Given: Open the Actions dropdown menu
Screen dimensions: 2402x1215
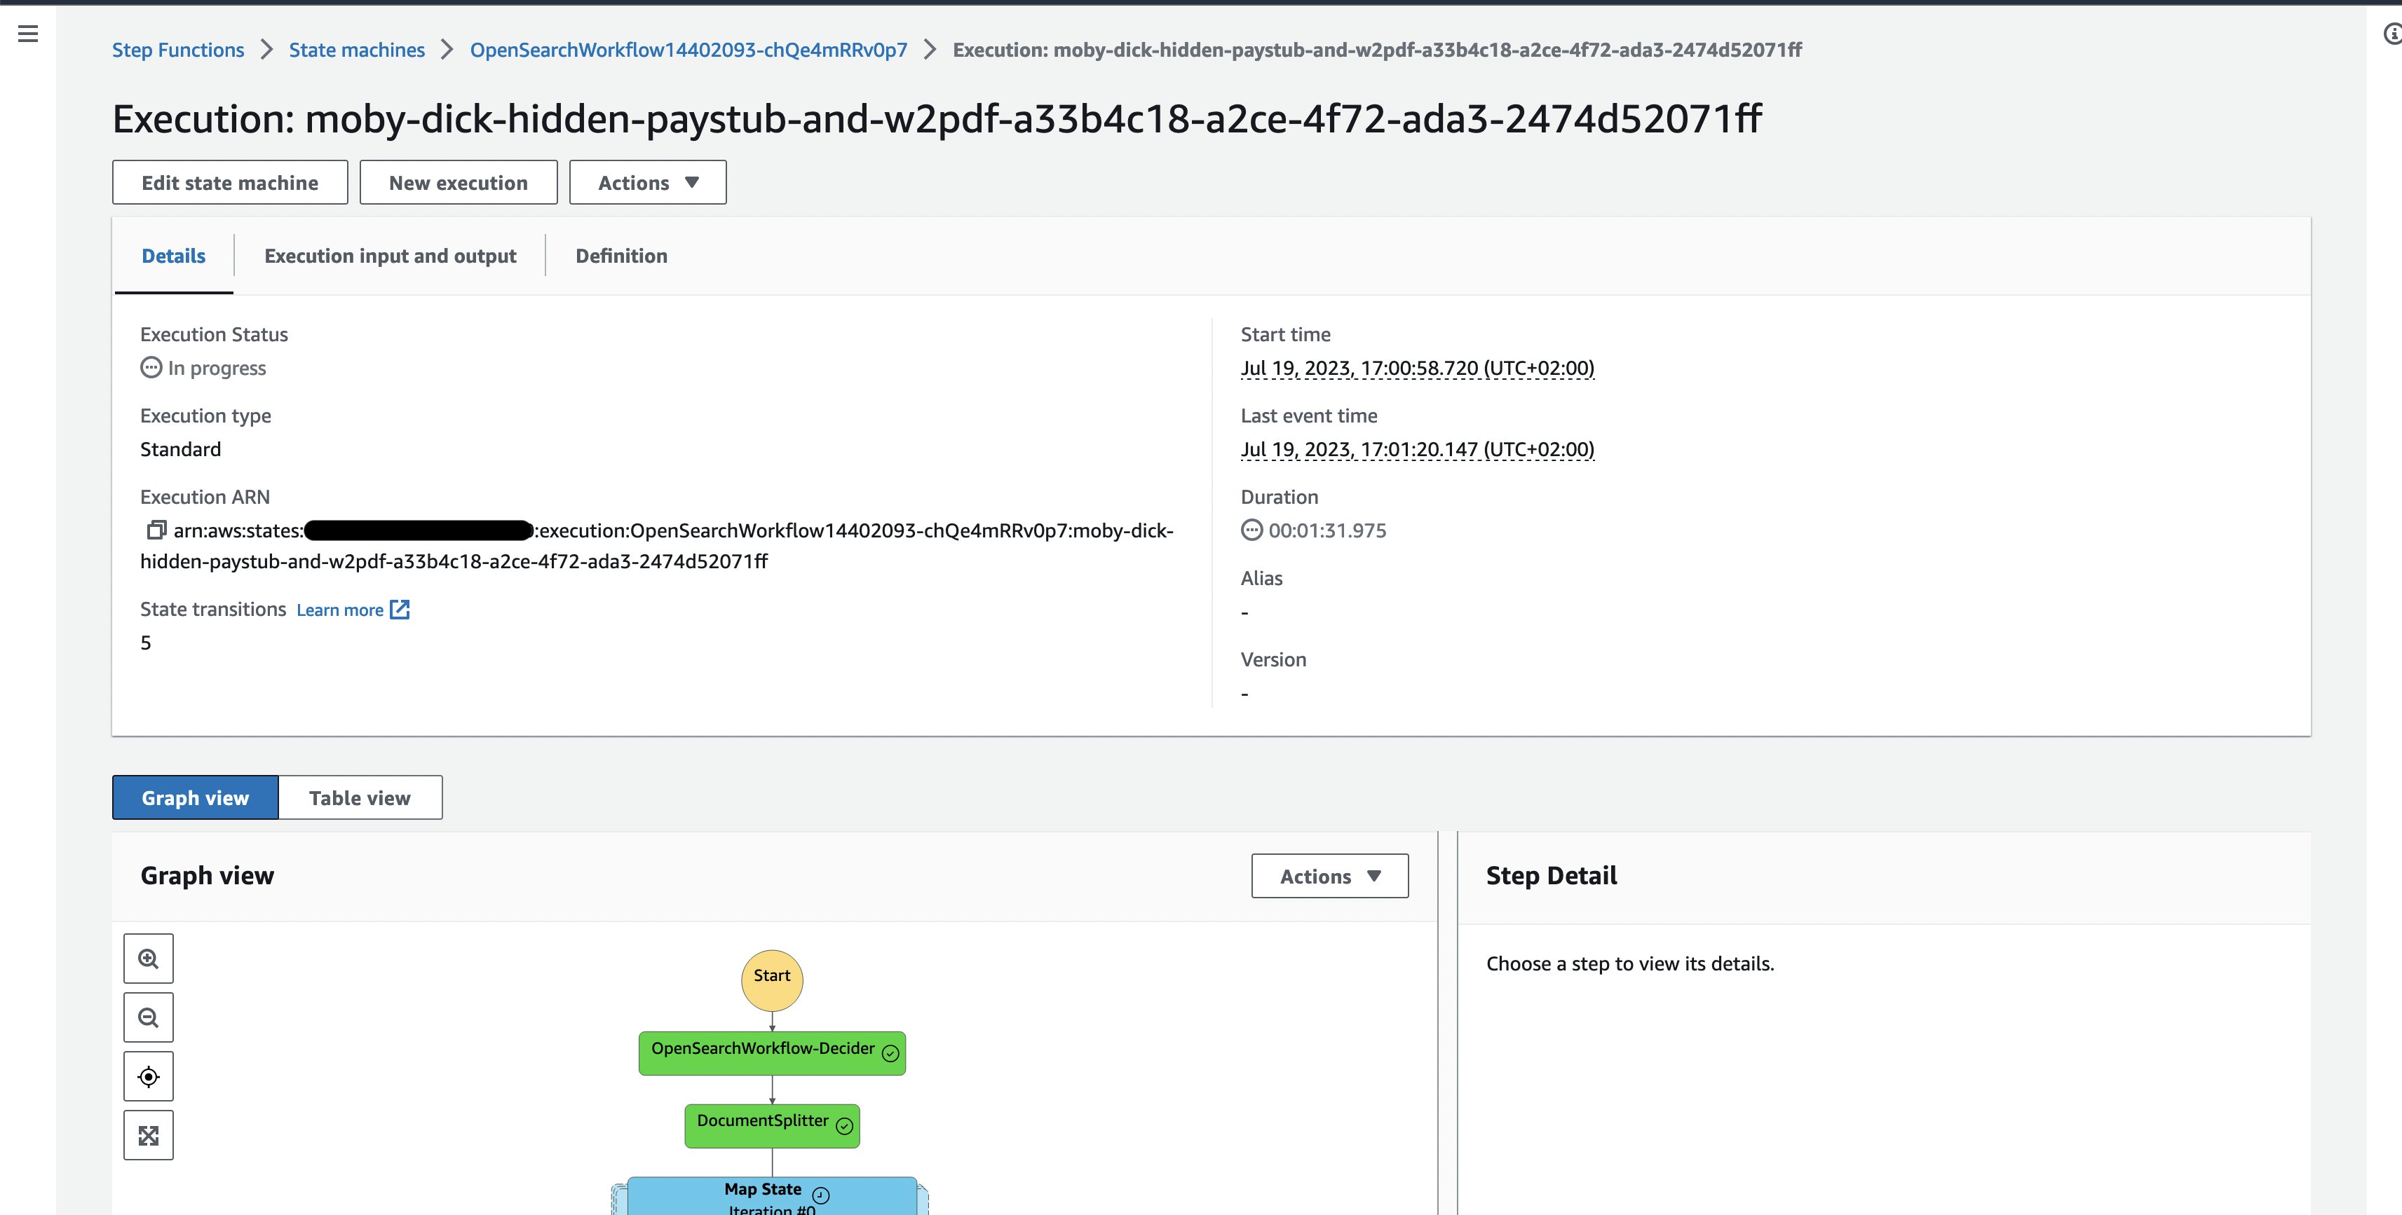Looking at the screenshot, I should tap(646, 181).
